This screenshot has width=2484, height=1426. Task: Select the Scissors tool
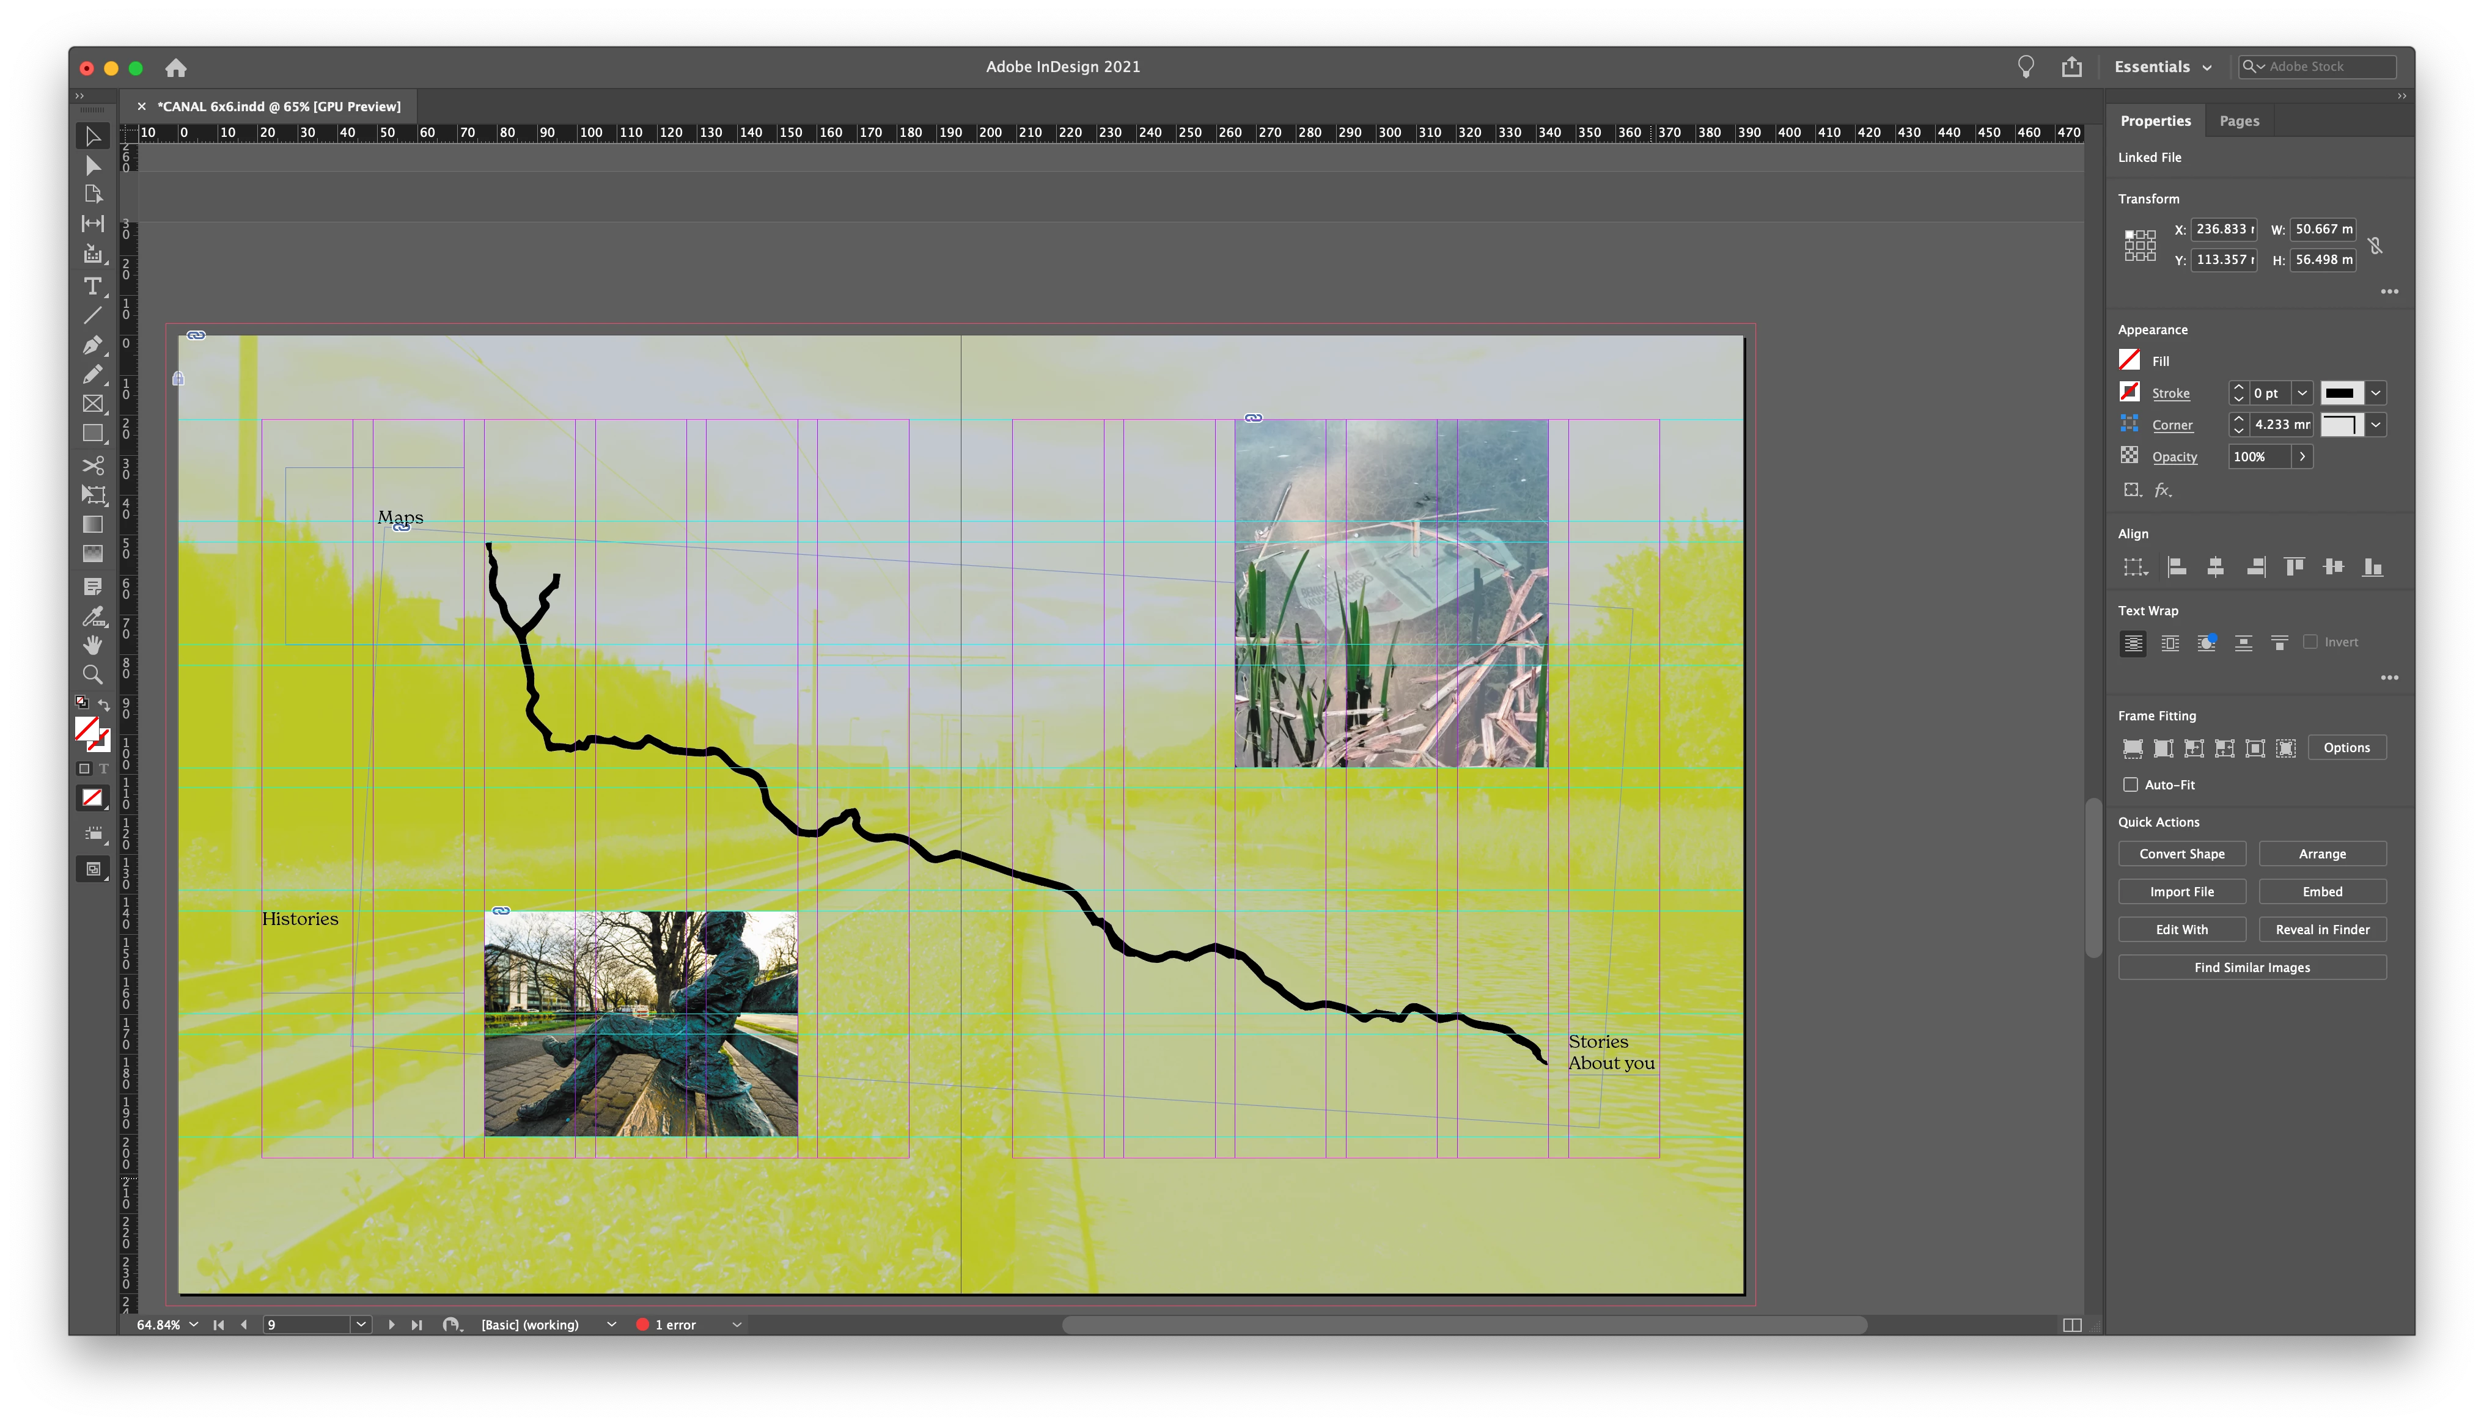pyautogui.click(x=93, y=465)
